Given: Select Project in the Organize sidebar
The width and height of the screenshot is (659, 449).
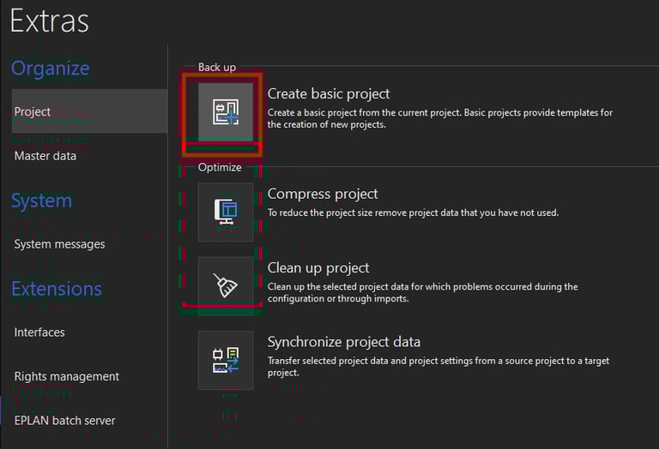Looking at the screenshot, I should 33,111.
